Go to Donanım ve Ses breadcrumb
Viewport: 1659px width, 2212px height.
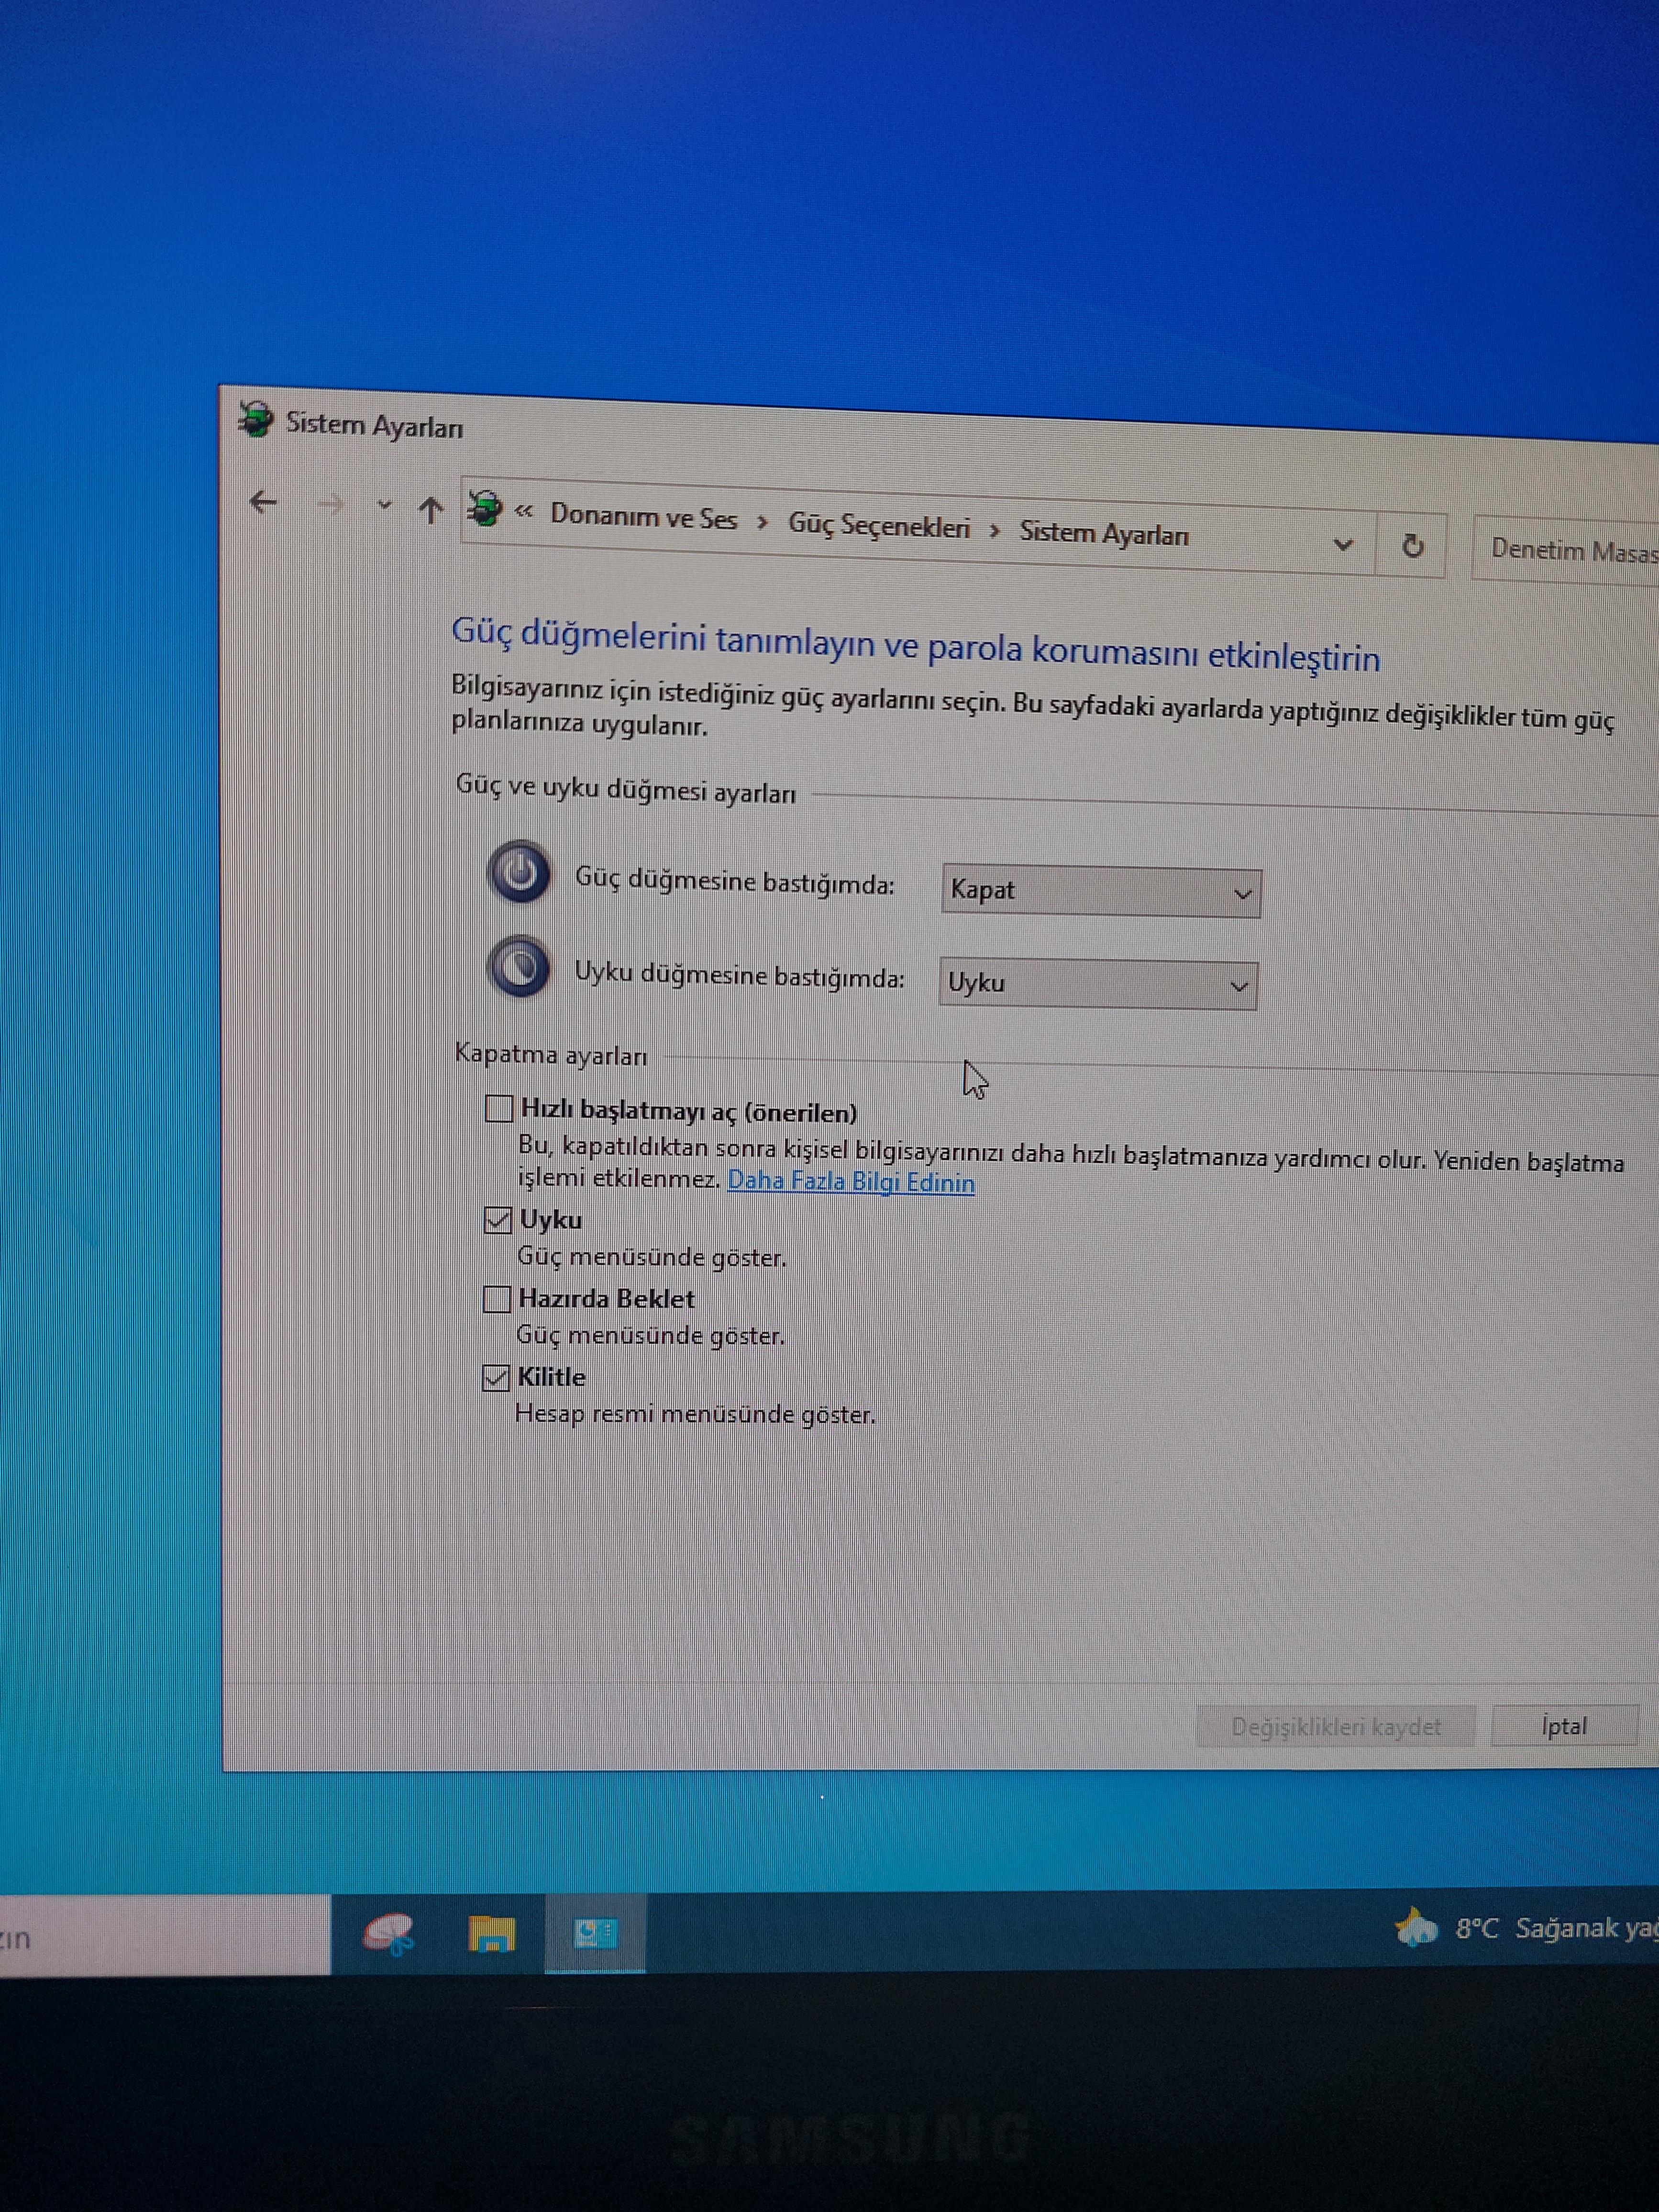643,517
